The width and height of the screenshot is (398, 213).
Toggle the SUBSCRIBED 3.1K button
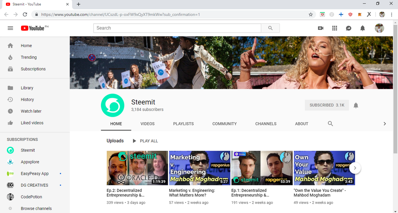coord(327,105)
